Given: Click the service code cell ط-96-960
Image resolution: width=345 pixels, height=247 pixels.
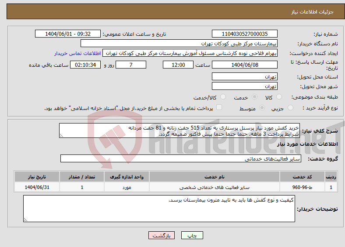Looking at the screenshot, I should (x=303, y=187).
